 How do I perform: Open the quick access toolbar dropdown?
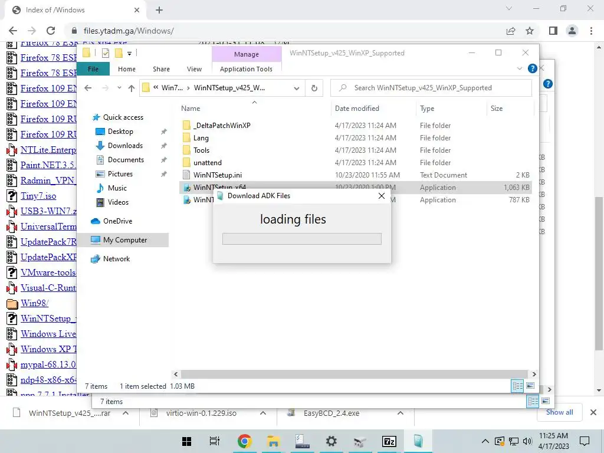click(129, 54)
